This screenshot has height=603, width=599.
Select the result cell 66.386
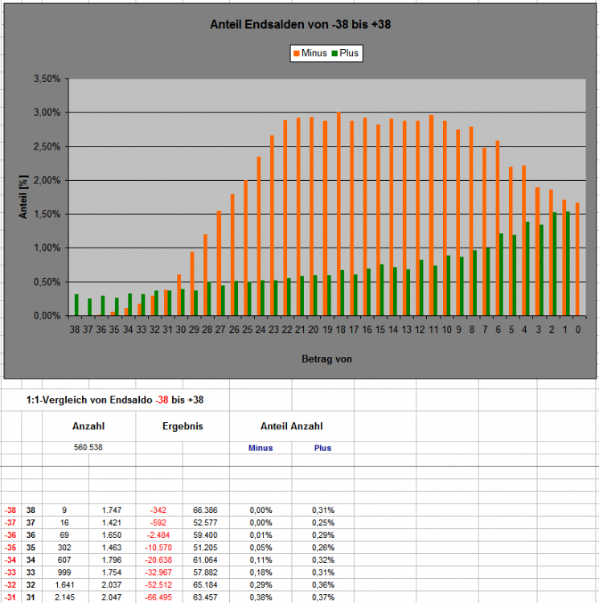click(x=206, y=511)
